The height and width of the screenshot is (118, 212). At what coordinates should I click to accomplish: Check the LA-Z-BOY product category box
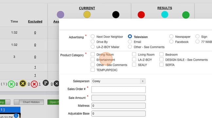click(x=134, y=59)
